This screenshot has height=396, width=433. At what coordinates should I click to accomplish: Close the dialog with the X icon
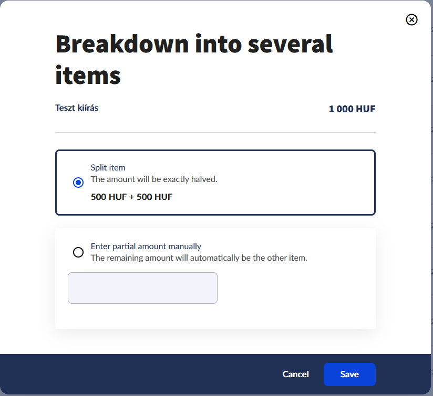tap(412, 20)
